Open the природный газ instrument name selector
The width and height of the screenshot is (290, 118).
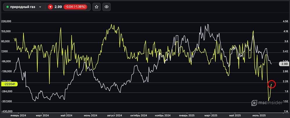point(23,7)
